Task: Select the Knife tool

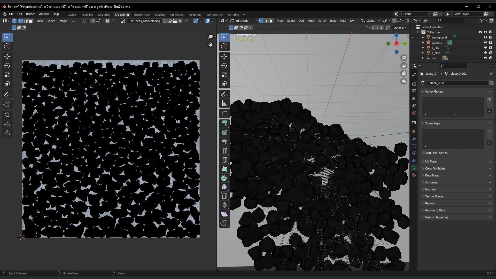Action: click(224, 160)
